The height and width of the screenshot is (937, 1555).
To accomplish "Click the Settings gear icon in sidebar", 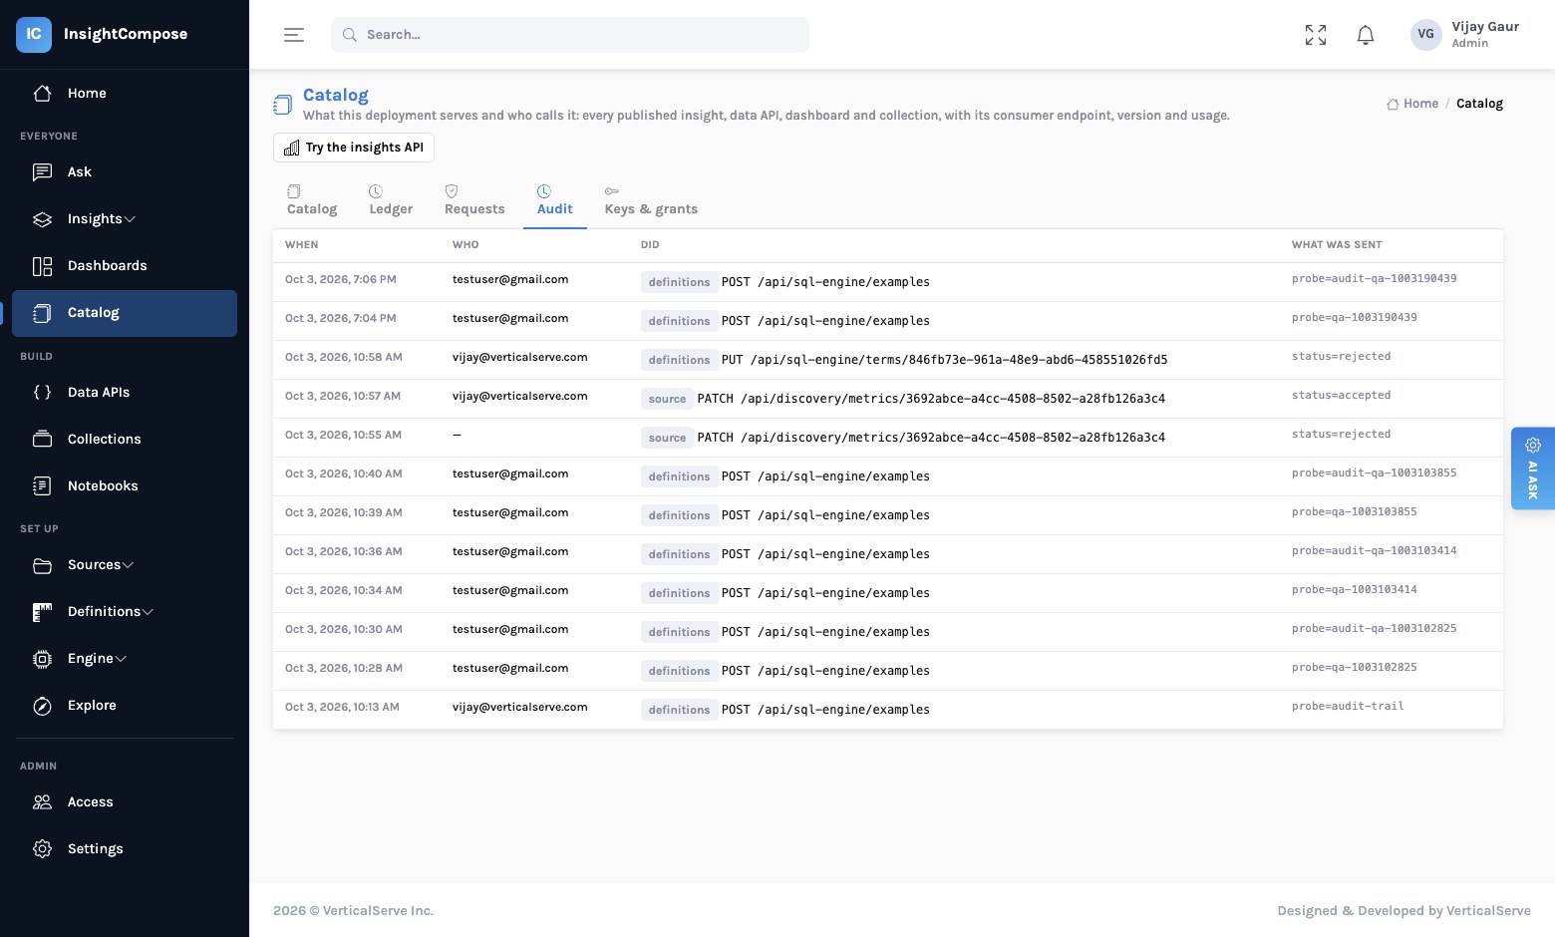I will 42,848.
